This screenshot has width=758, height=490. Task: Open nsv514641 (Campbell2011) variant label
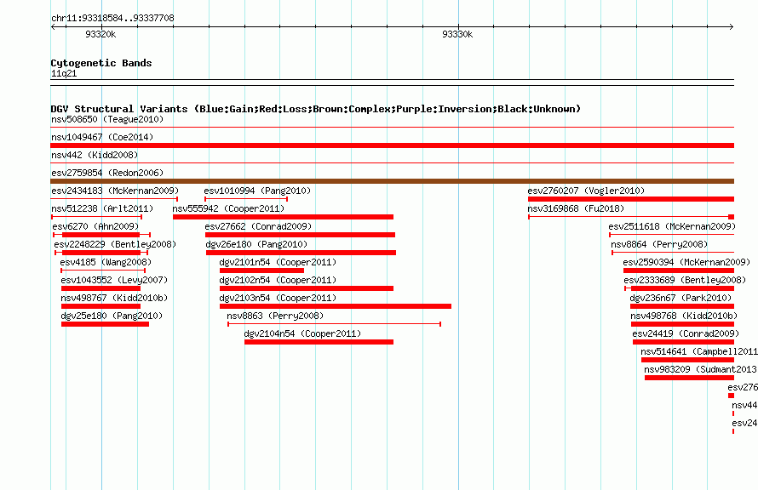699,351
